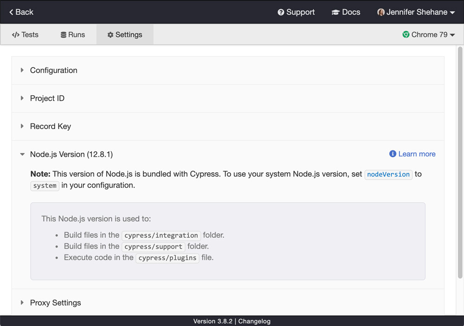Viewport: 464px width, 326px height.
Task: Switch to the Runs tab
Action: 72,34
